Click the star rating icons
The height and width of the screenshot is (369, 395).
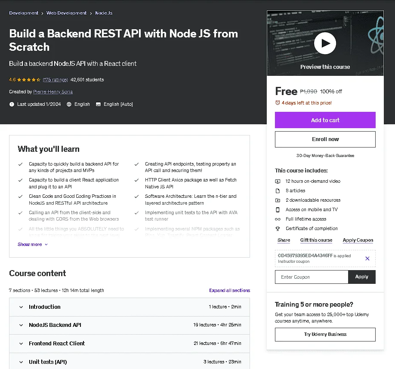[29, 80]
